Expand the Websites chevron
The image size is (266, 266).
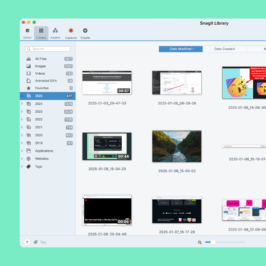point(22,158)
